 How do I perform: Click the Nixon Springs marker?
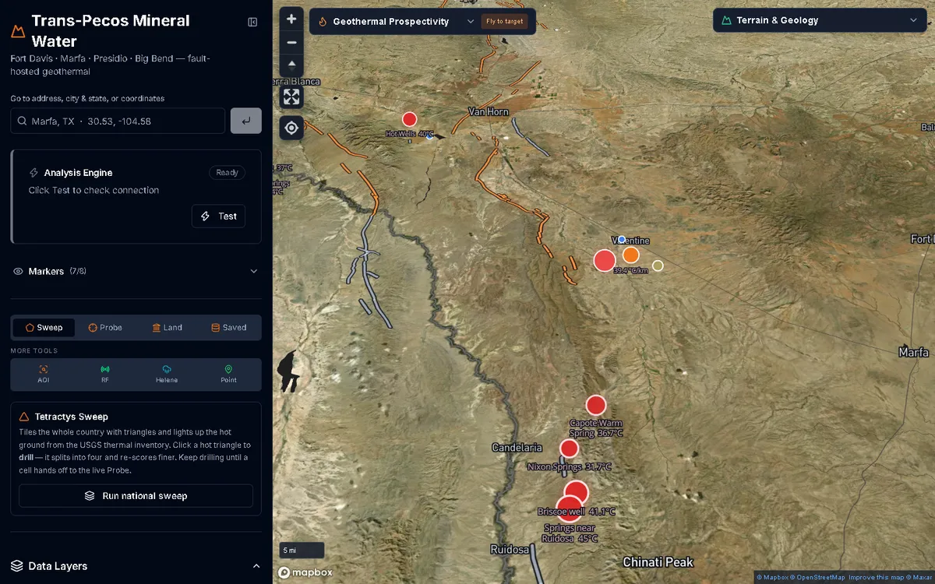click(x=570, y=449)
